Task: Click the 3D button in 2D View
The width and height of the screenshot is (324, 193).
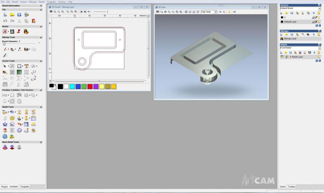Action: tap(51, 12)
